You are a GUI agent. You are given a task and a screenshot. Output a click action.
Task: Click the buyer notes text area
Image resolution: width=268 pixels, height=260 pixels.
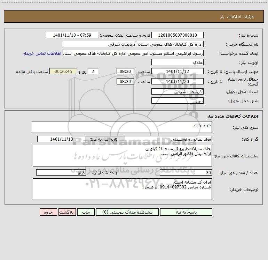tap(122, 189)
